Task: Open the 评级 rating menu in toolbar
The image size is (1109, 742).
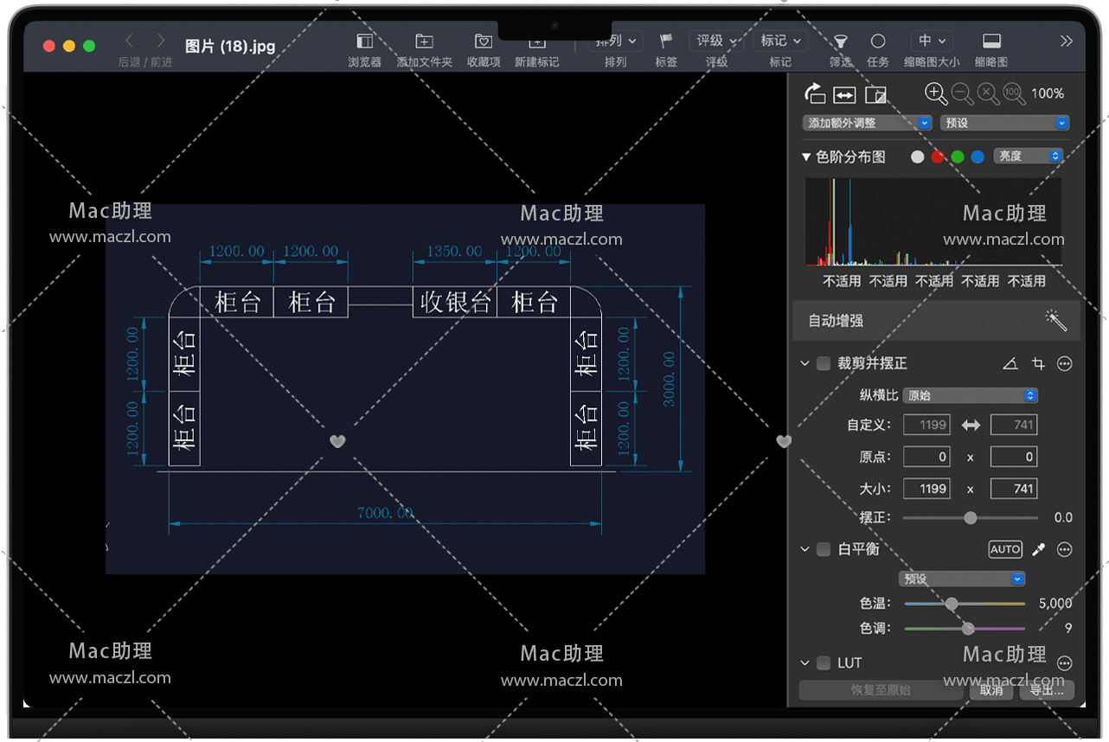Action: pyautogui.click(x=716, y=41)
